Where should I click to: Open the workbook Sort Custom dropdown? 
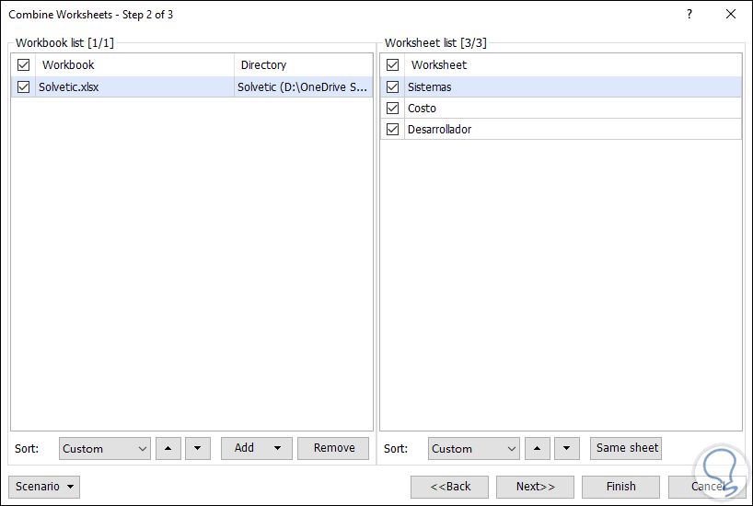(x=105, y=448)
